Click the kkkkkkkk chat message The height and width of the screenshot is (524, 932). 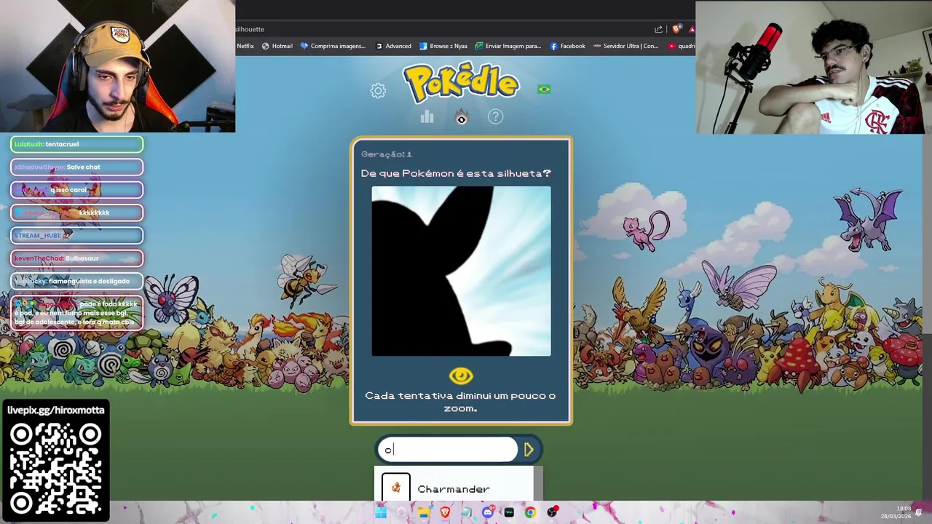[76, 213]
